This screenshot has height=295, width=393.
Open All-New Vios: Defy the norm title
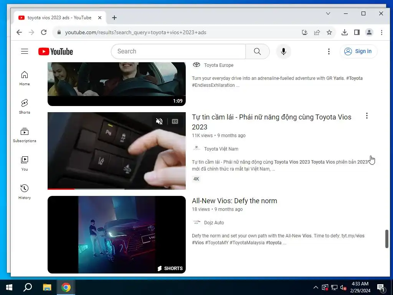234,201
